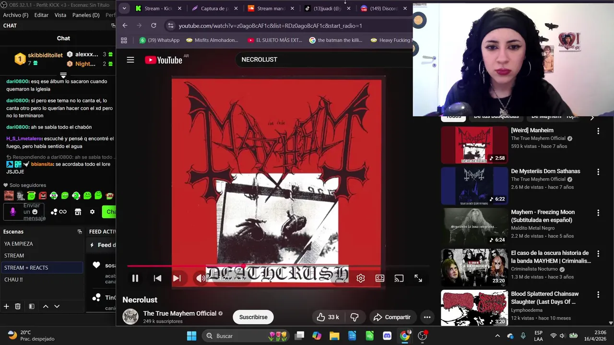Go back in browser history
Viewport: 614px width, 345px height.
tap(125, 25)
